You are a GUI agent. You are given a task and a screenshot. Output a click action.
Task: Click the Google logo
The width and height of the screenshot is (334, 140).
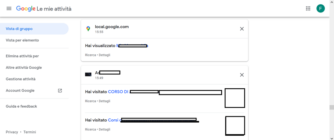pyautogui.click(x=26, y=9)
